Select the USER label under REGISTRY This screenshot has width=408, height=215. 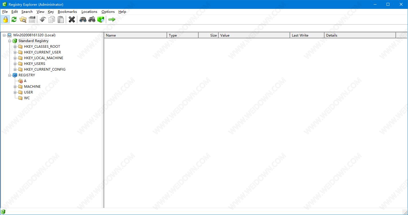tap(28, 92)
